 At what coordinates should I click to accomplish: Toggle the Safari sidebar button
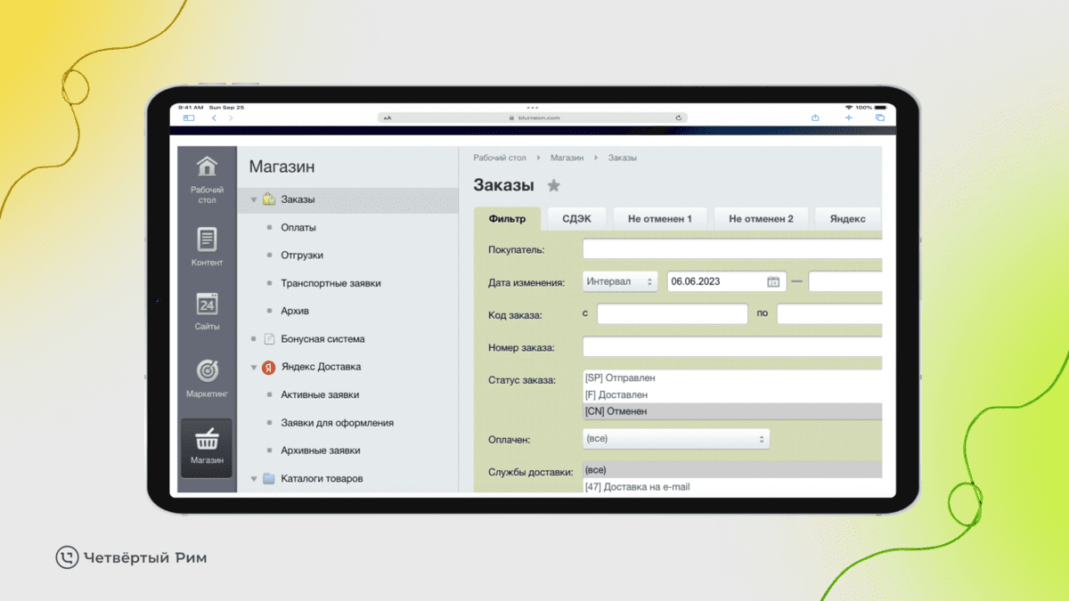(x=189, y=118)
